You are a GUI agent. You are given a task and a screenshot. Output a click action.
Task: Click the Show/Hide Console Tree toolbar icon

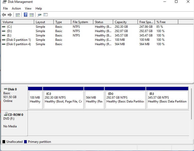tap(18, 15)
